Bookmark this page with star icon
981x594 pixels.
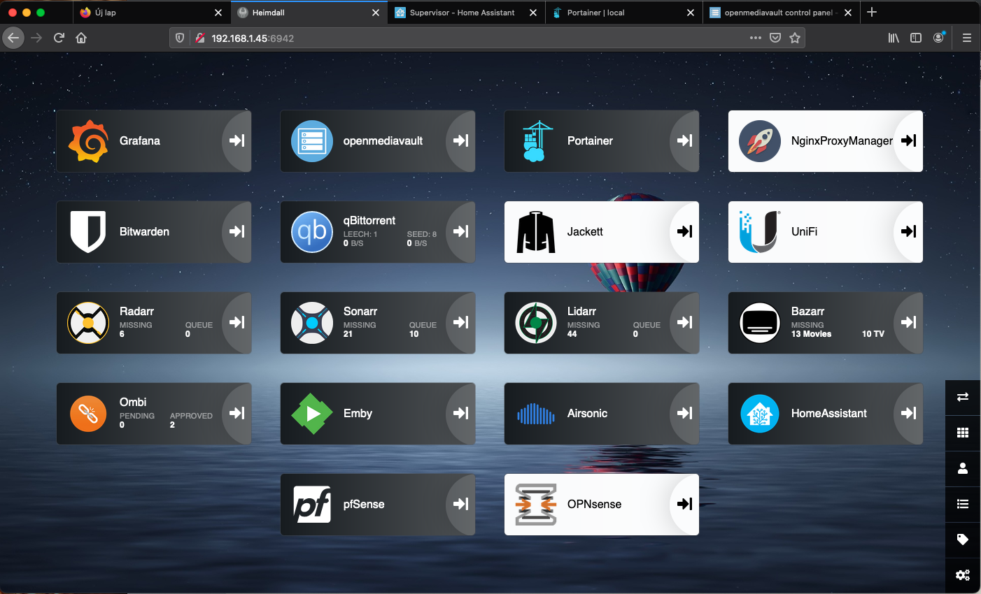coord(795,38)
